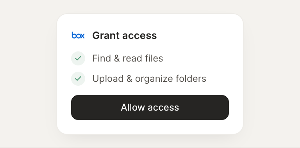Click the word "access" in the card title

coord(139,36)
